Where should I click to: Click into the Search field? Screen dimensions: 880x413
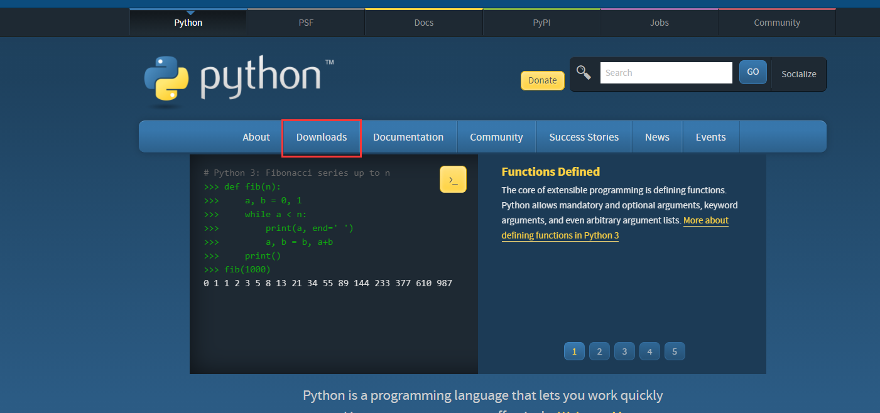(666, 73)
